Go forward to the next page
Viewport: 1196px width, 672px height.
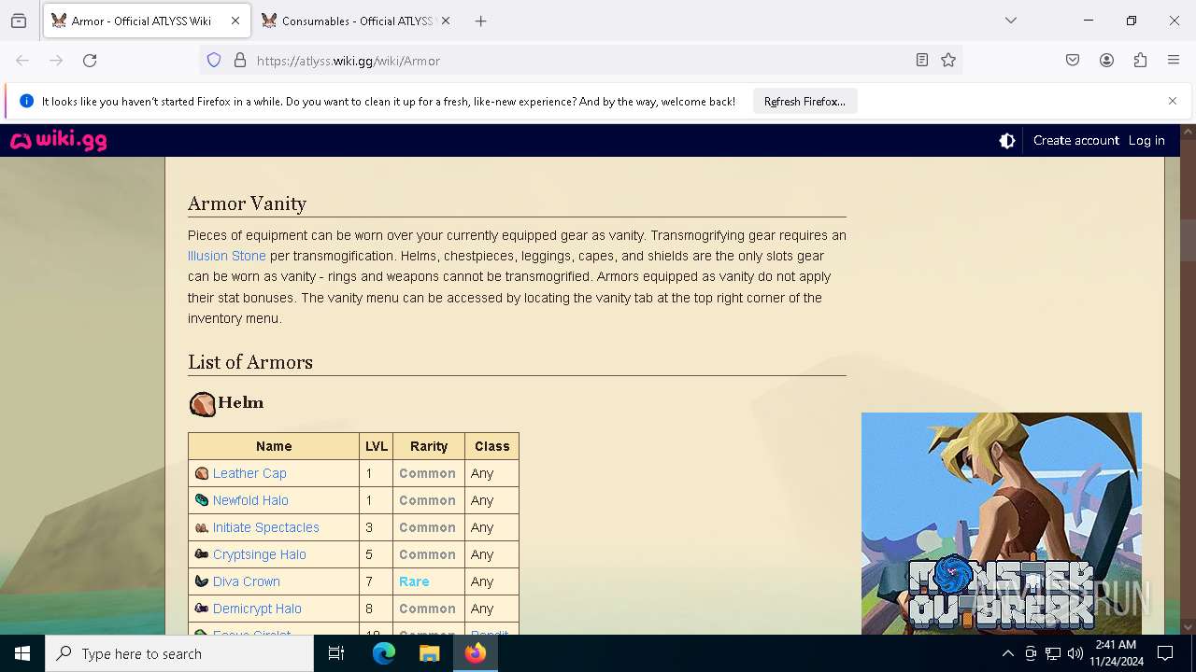[x=56, y=61]
